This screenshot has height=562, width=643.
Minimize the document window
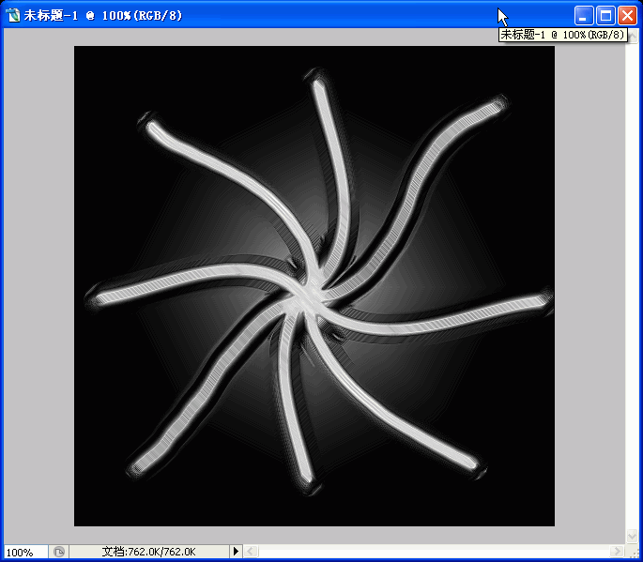click(x=584, y=16)
